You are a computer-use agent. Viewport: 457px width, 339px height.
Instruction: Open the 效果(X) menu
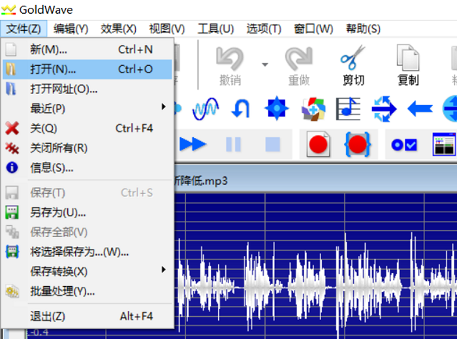pos(119,29)
